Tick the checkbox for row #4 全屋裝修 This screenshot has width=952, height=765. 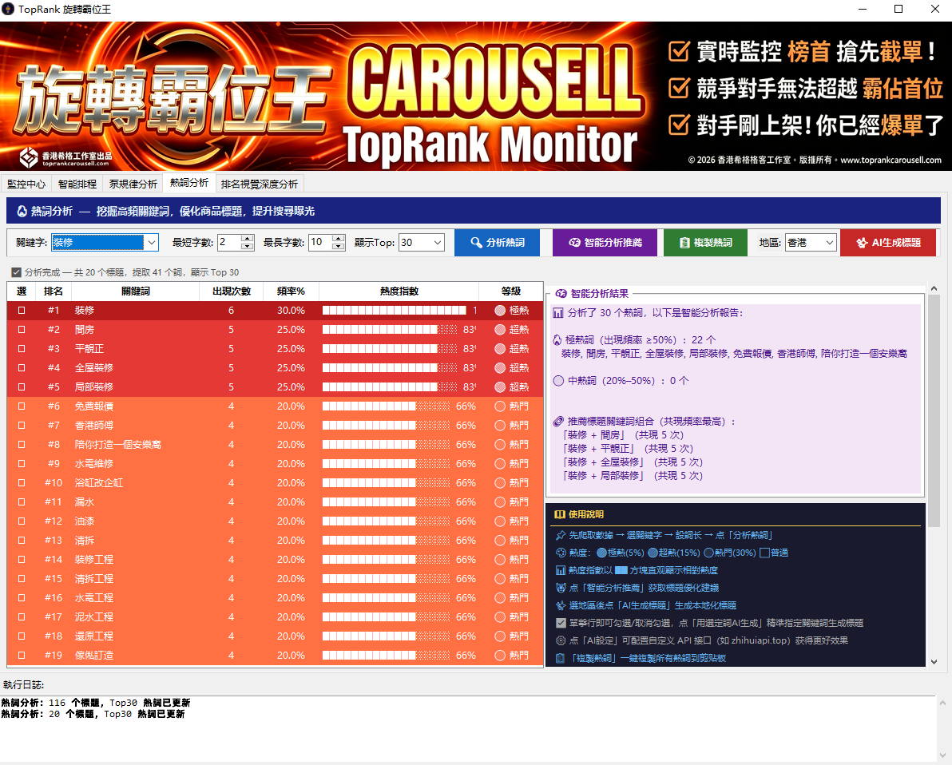tap(22, 368)
